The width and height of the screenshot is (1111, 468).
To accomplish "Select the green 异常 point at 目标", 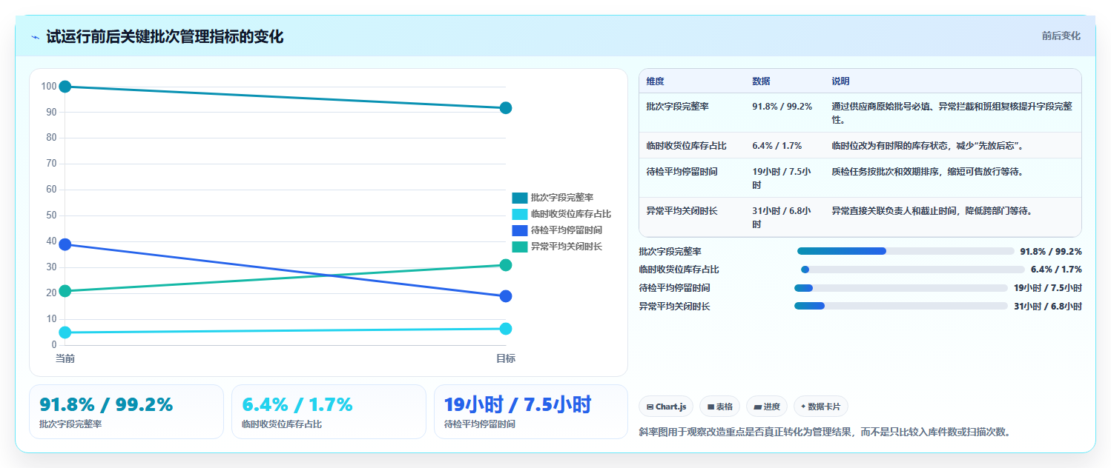I will click(506, 265).
